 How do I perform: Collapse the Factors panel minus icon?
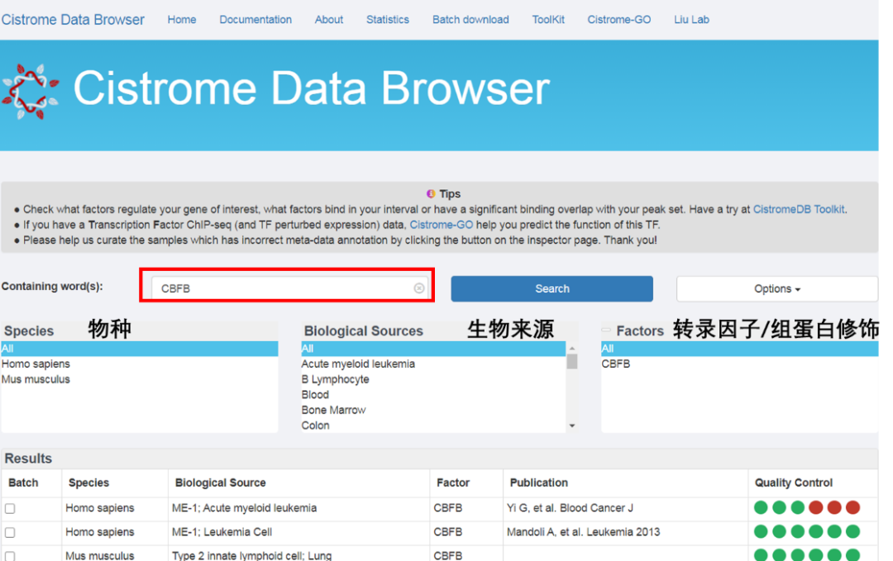click(606, 330)
